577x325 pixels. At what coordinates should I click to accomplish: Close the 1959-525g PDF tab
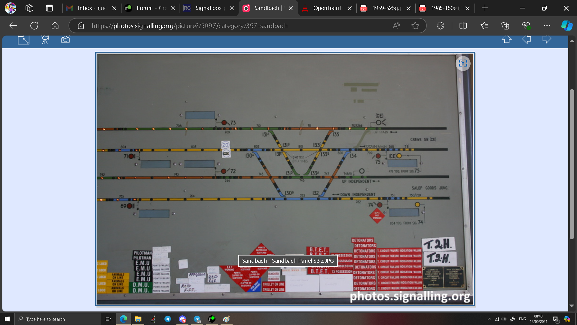coord(409,8)
